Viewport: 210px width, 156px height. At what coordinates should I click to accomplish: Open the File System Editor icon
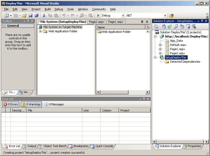pos(163,26)
